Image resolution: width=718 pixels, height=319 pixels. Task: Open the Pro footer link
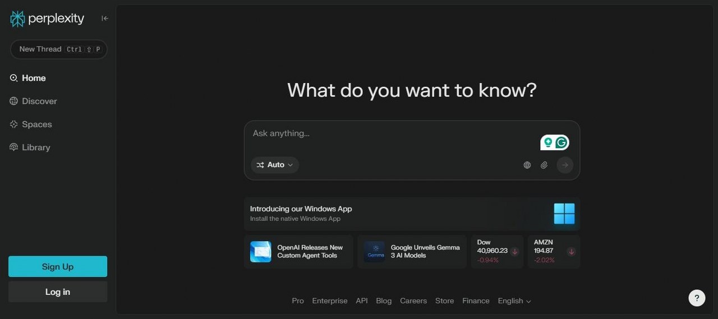(298, 301)
